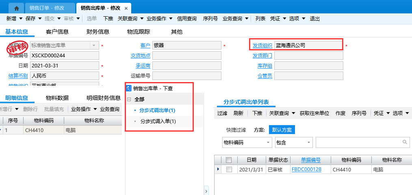
Task: Click into the 运输单号 input field
Action: [187, 76]
